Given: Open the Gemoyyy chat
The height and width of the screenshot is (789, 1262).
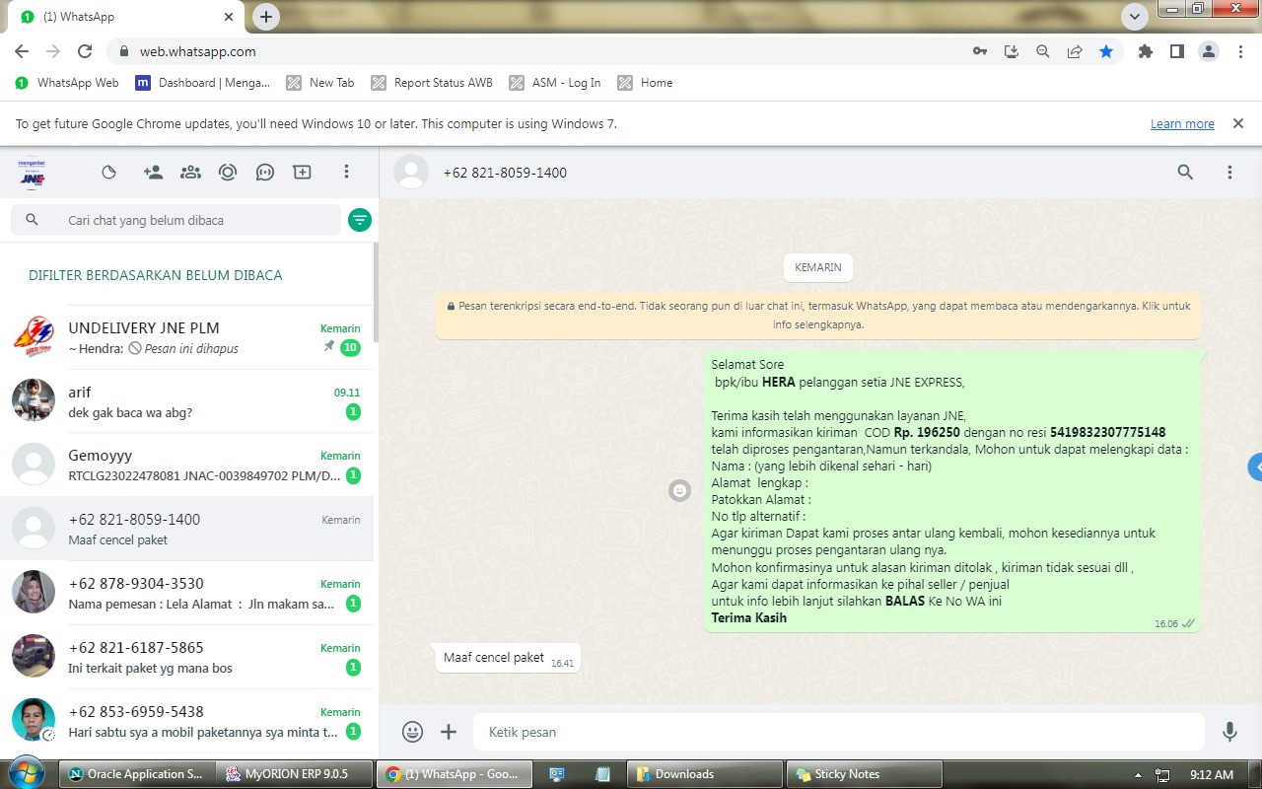Looking at the screenshot, I should (187, 465).
